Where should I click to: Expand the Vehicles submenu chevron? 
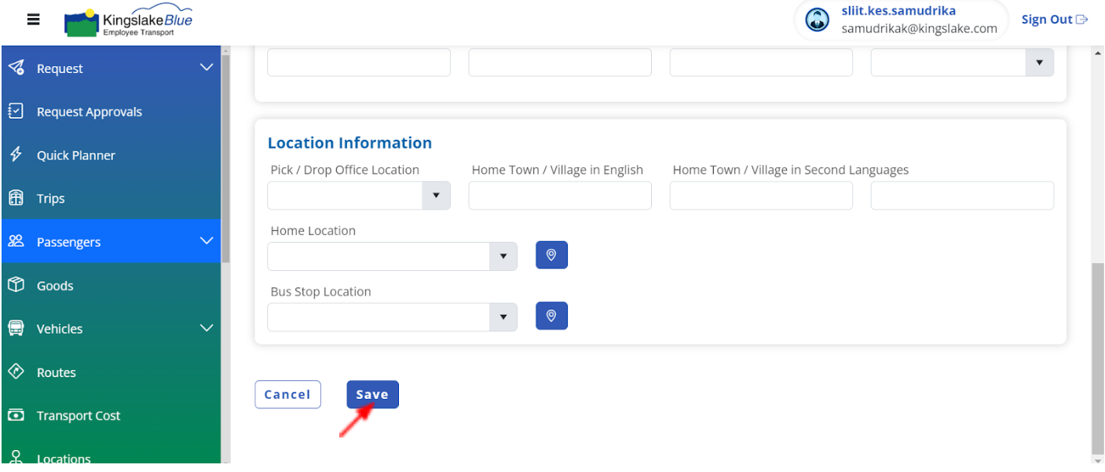tap(207, 327)
